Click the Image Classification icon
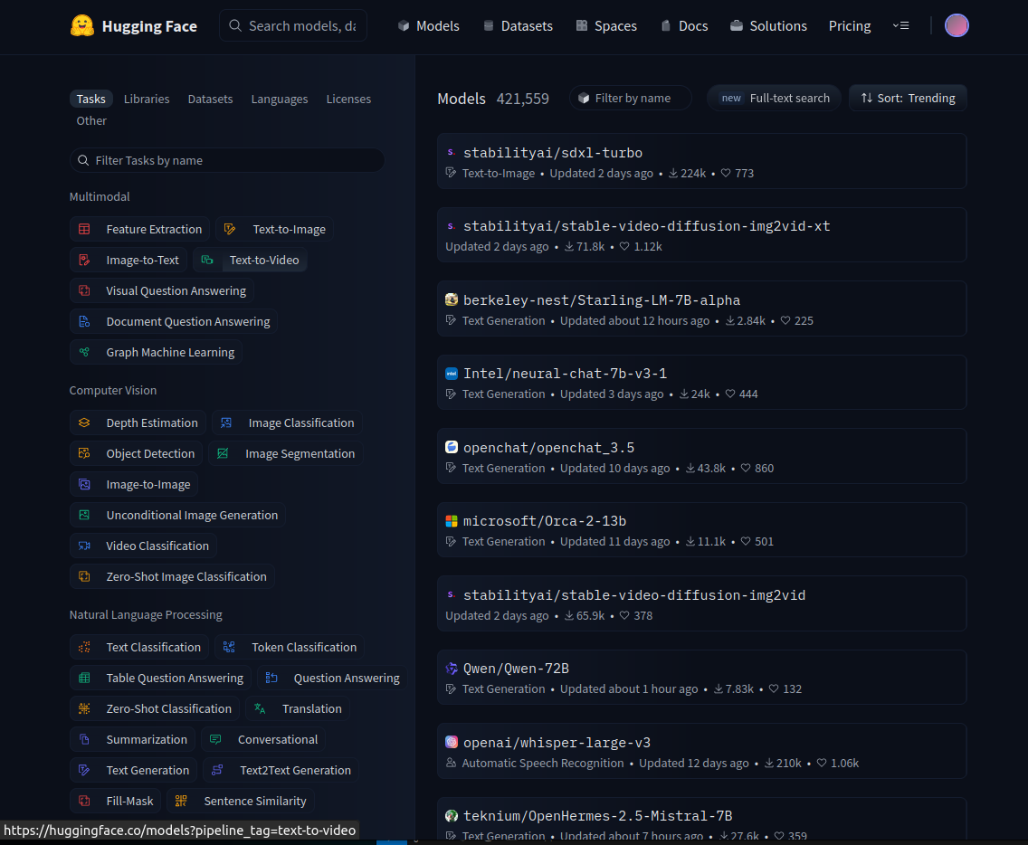Screen dimensions: 1028x845 click(x=226, y=422)
